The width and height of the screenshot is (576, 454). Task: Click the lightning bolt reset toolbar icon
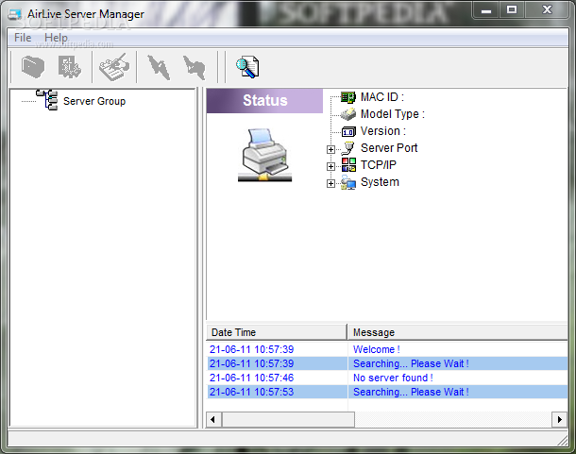pyautogui.click(x=159, y=67)
